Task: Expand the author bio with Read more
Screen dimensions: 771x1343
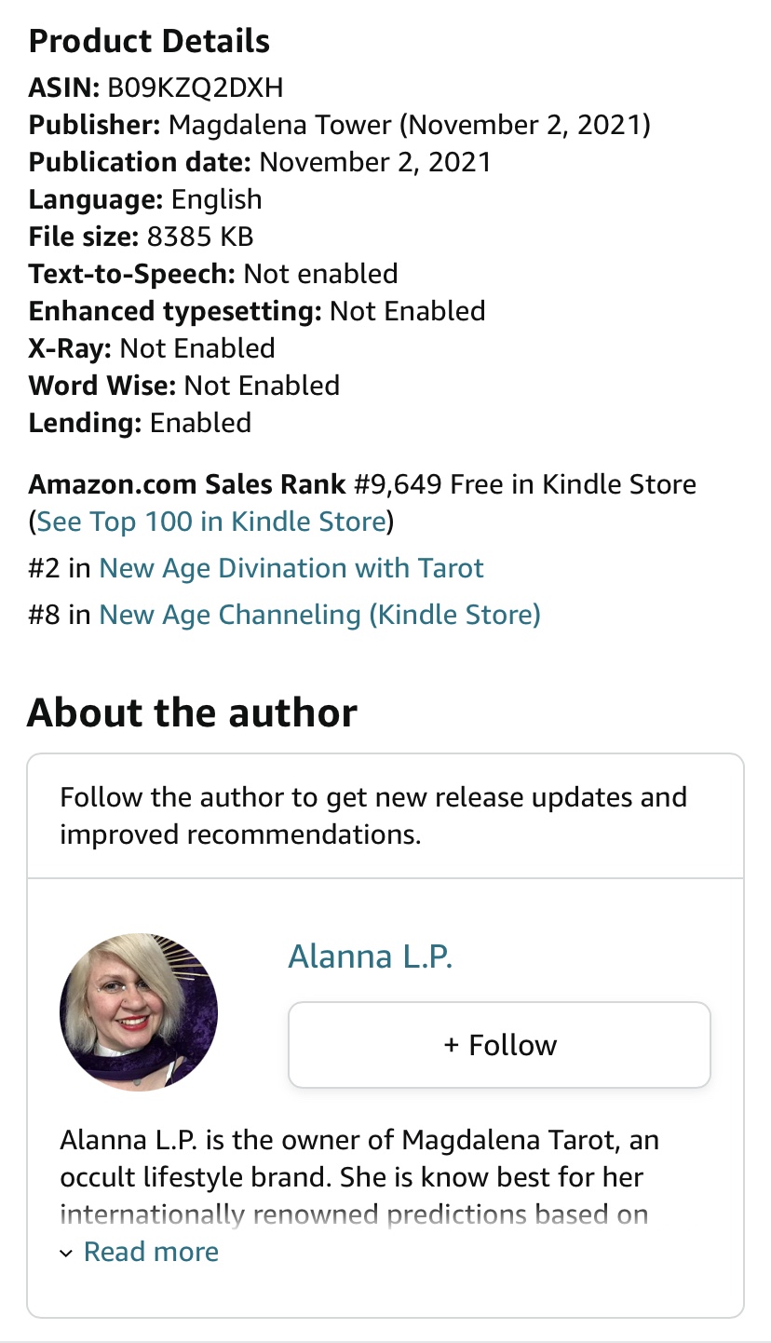Action: [x=151, y=1252]
